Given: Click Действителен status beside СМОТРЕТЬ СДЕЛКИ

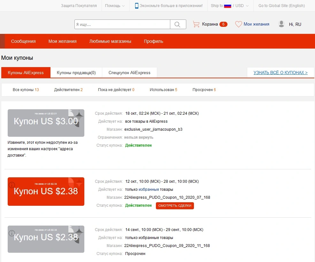Looking at the screenshot, I should pyautogui.click(x=138, y=205).
